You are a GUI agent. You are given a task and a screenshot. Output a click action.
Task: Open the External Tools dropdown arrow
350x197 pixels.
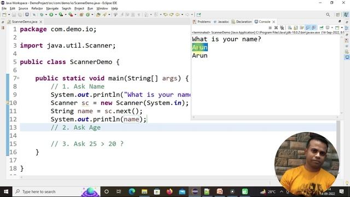coord(75,15)
